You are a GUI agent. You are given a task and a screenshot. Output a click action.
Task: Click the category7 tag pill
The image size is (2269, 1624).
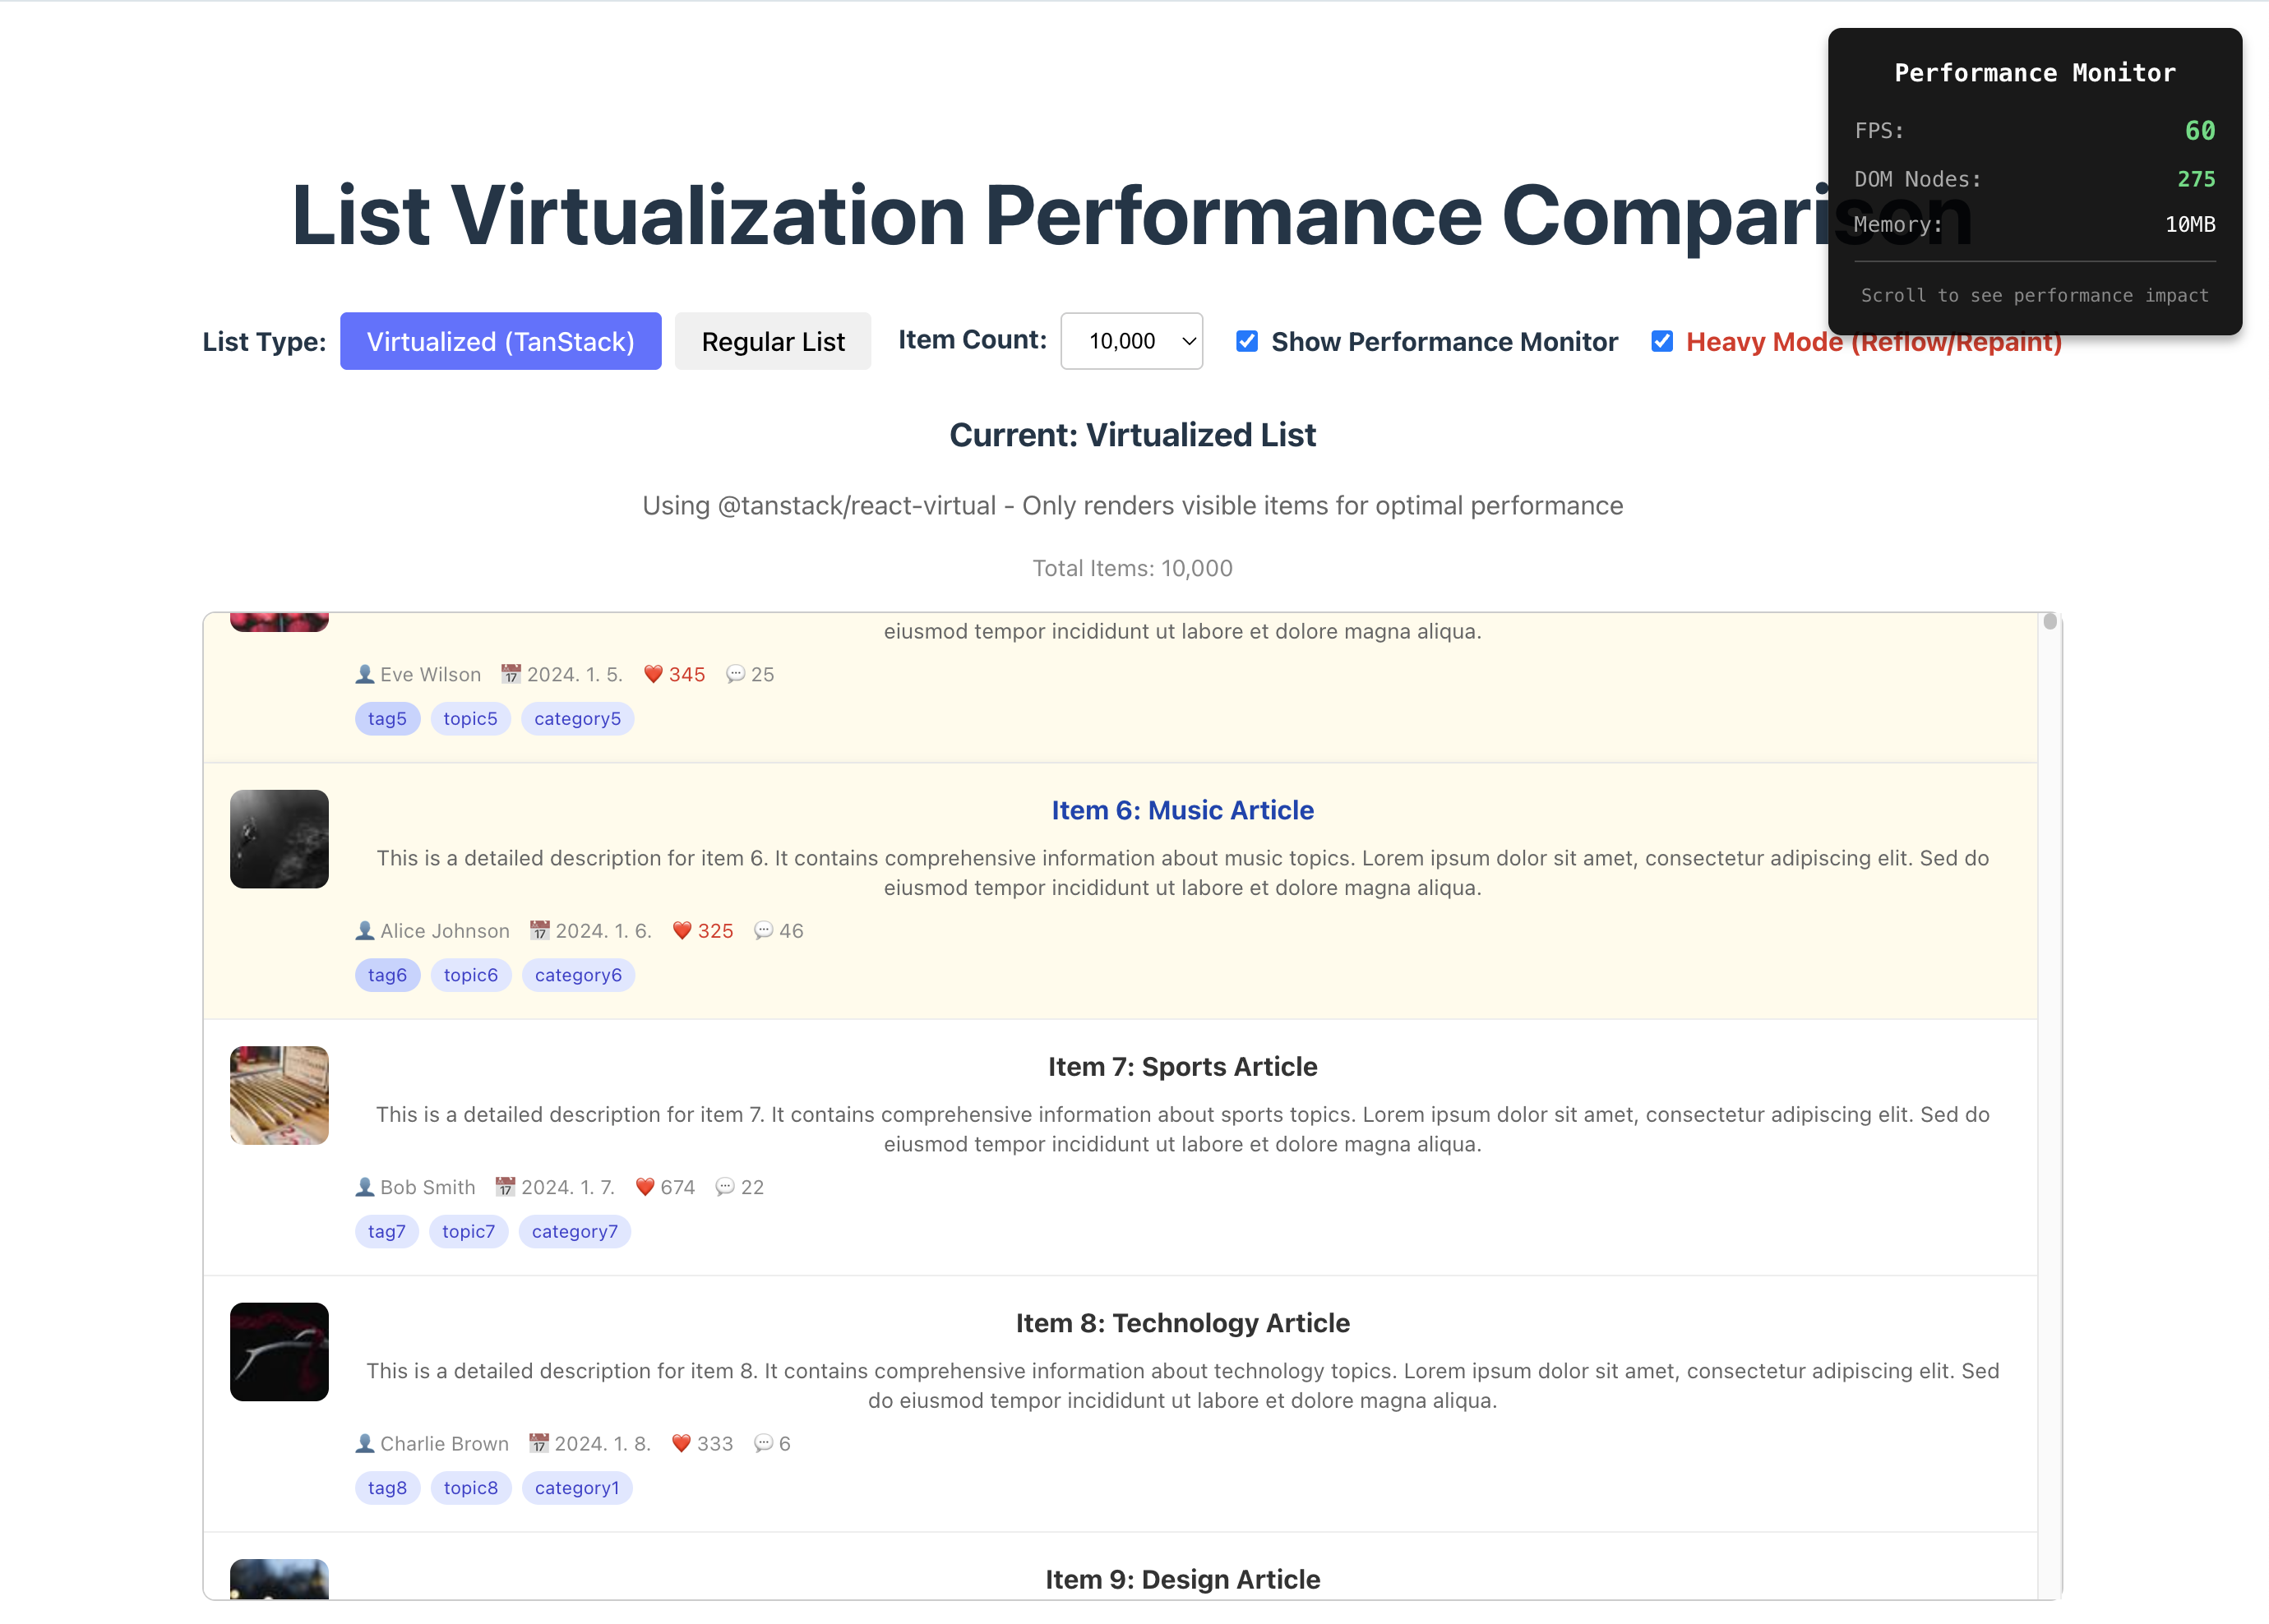(x=574, y=1231)
